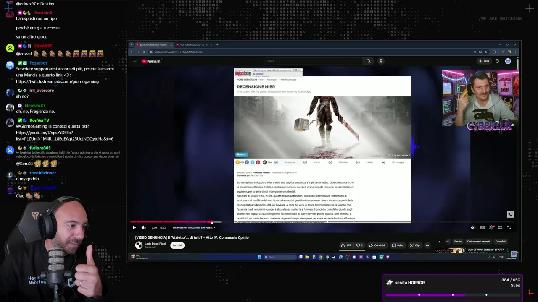Click the left chevron of filter chips
The width and height of the screenshot is (538, 302).
(440, 242)
